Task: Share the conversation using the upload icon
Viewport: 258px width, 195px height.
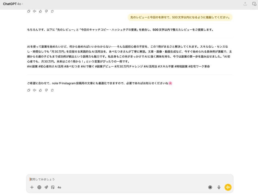Action: (245, 4)
